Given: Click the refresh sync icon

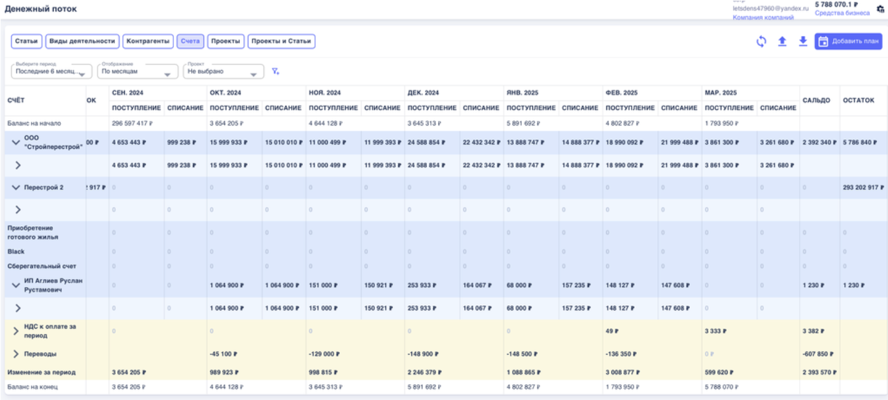Looking at the screenshot, I should tap(761, 41).
